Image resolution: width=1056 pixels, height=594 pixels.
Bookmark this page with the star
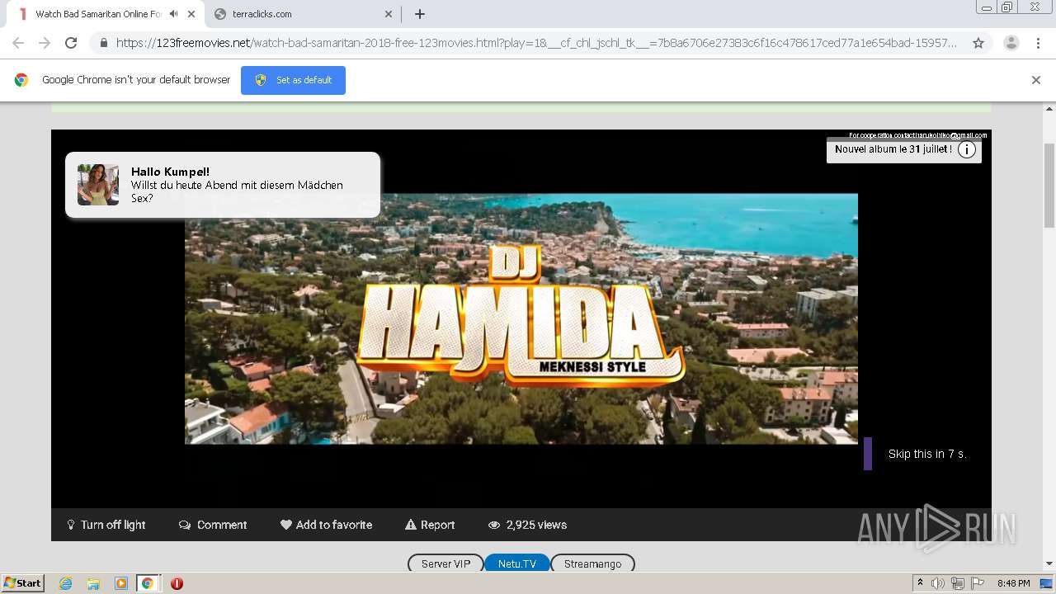[978, 43]
